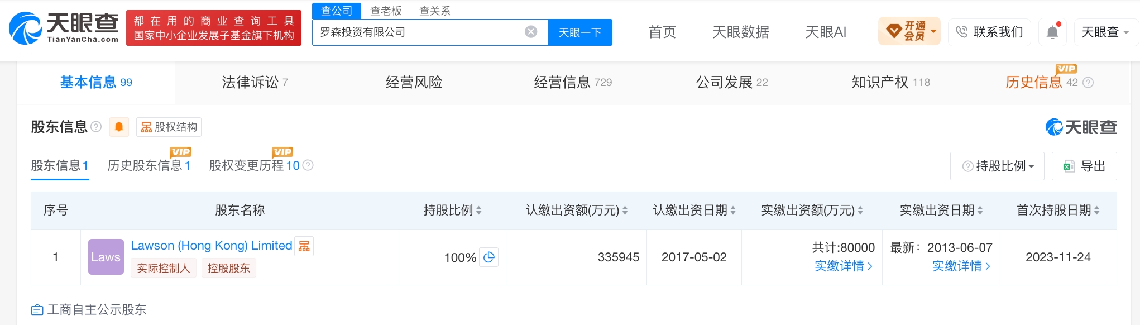The height and width of the screenshot is (325, 1140).
Task: Open the 经营风险 tab
Action: click(x=414, y=83)
